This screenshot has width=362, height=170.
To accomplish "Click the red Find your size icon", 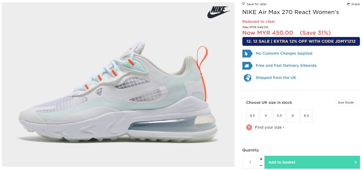I will pos(249,127).
